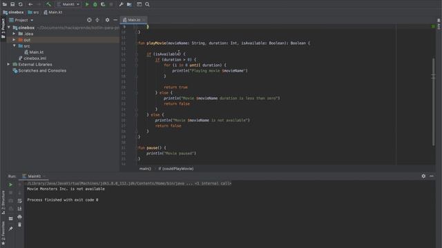This screenshot has width=442, height=248.
Task: Select the Main.kt editor tab
Action: tap(133, 20)
